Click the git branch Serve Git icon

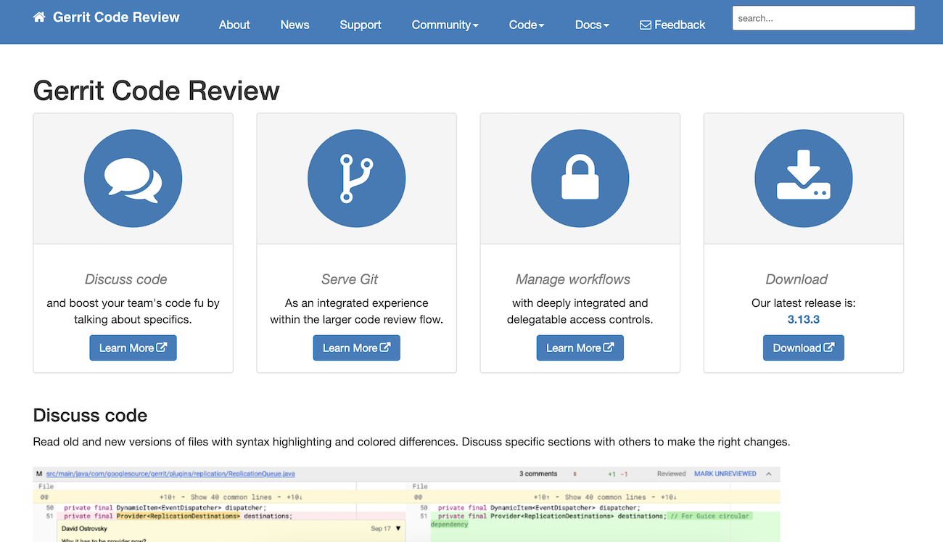tap(356, 178)
